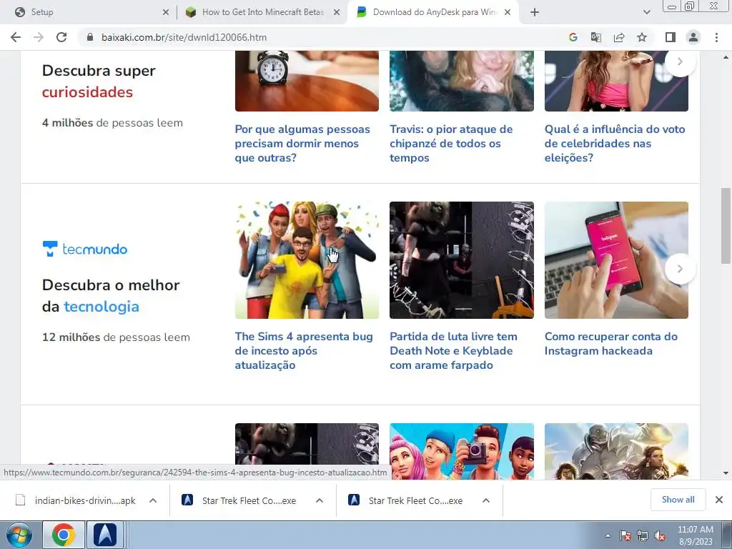This screenshot has height=549, width=732.
Task: Open The Sims 4 bug article link
Action: (304, 350)
